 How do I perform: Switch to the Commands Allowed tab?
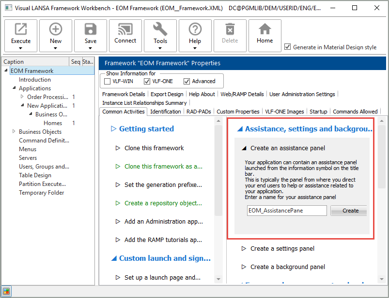[x=355, y=112]
